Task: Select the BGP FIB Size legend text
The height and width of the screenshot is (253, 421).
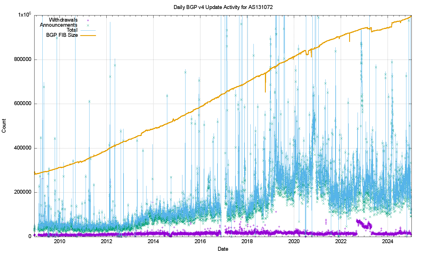Action: click(62, 35)
